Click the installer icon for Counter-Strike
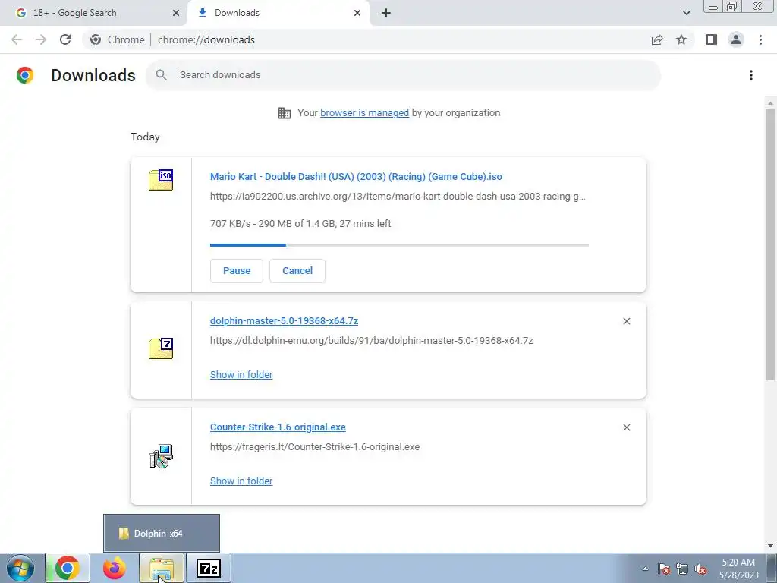 pos(161,456)
